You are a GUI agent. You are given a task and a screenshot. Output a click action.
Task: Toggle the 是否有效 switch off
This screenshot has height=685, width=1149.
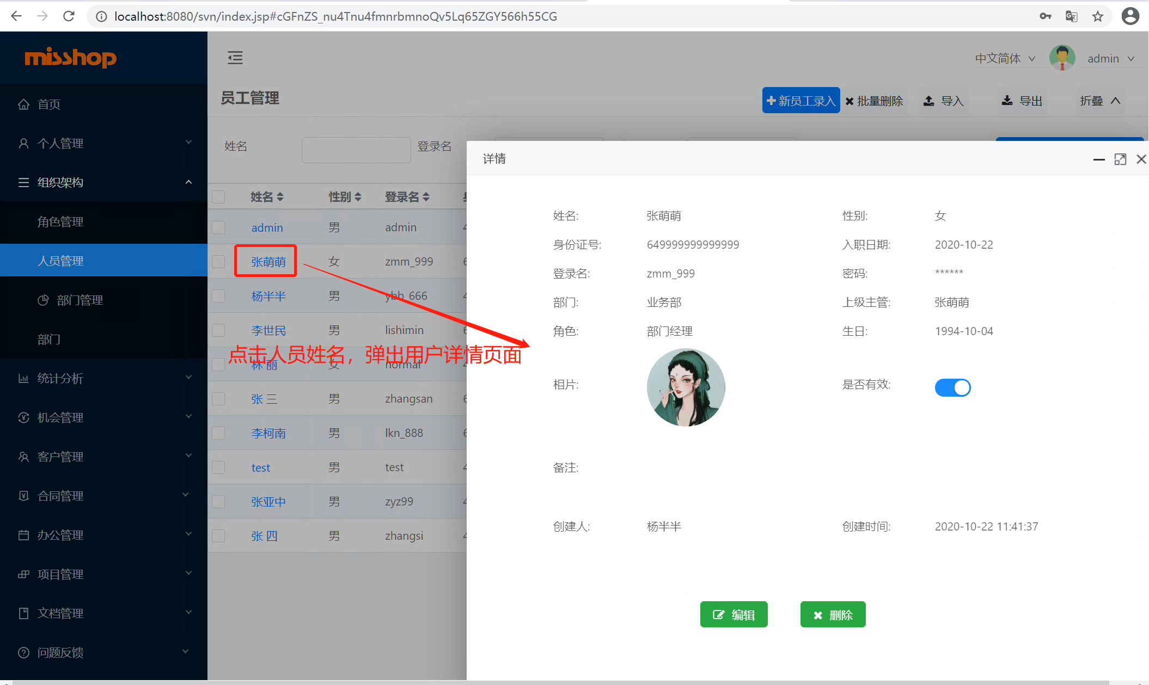[952, 387]
